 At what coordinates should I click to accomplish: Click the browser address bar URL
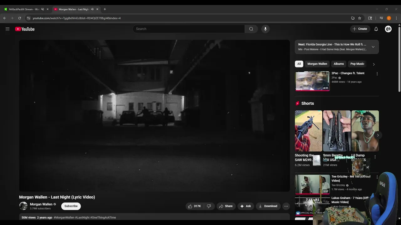click(x=76, y=18)
